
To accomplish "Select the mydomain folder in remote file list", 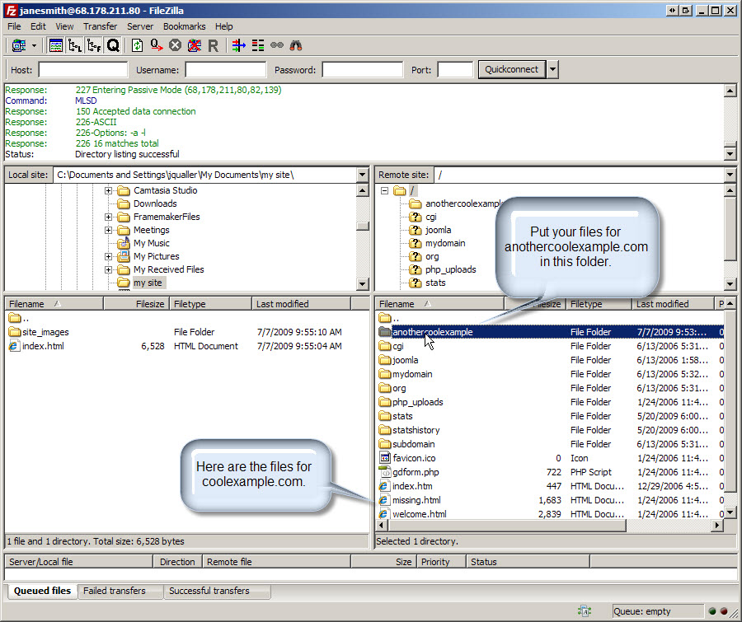I will (x=551, y=374).
